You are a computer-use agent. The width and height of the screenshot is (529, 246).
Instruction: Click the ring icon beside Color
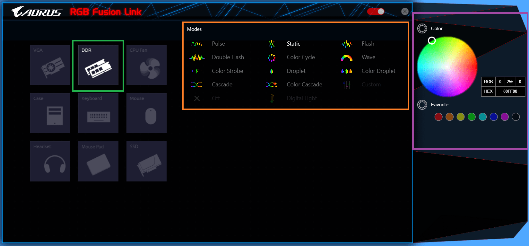[422, 29]
